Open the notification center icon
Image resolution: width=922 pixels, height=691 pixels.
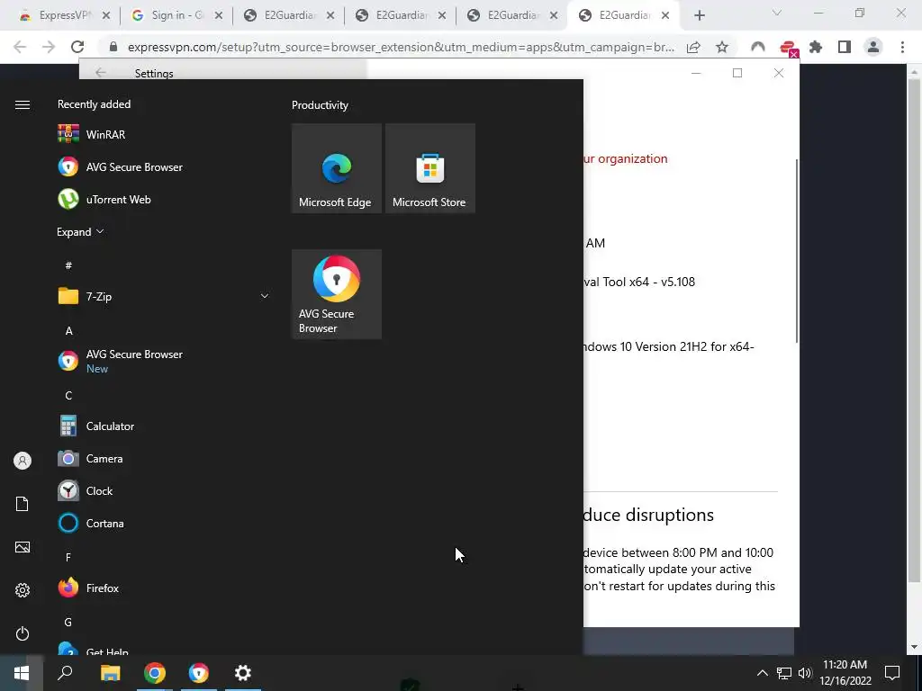coord(892,673)
